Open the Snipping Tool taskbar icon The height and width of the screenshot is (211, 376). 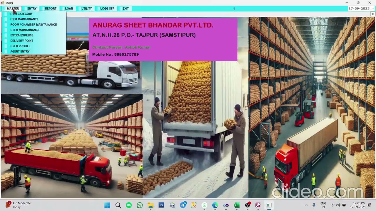[194, 205]
